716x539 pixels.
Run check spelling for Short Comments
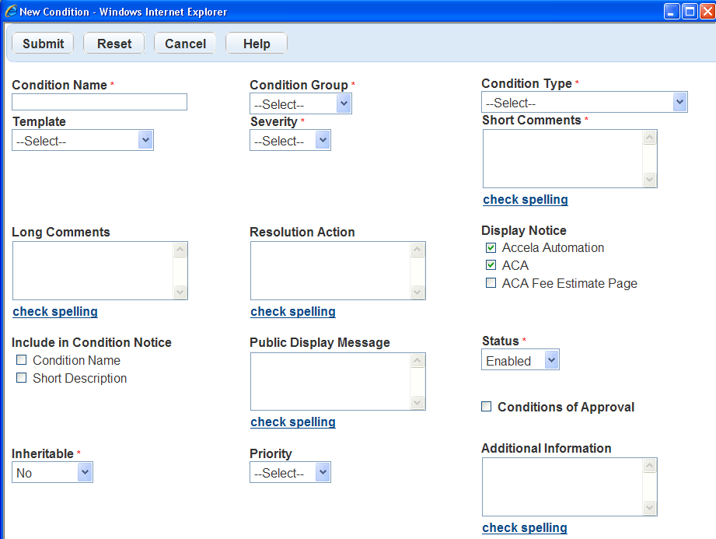tap(525, 199)
